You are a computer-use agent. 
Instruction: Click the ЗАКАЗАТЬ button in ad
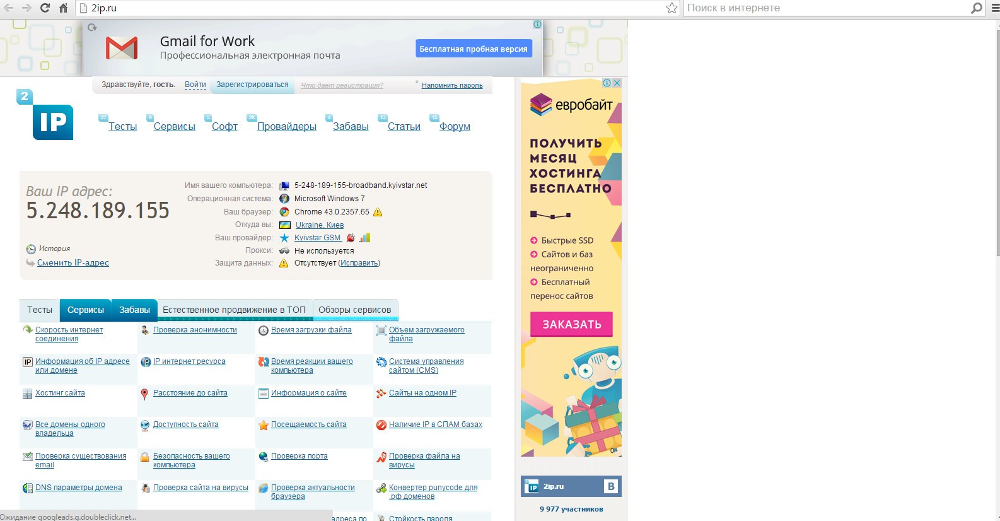click(571, 324)
